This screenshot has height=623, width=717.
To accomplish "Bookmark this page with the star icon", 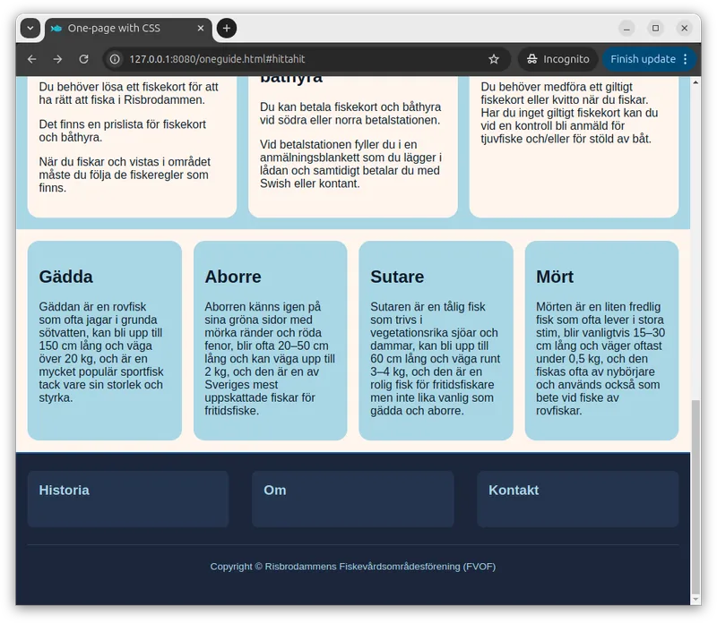I will pos(494,59).
